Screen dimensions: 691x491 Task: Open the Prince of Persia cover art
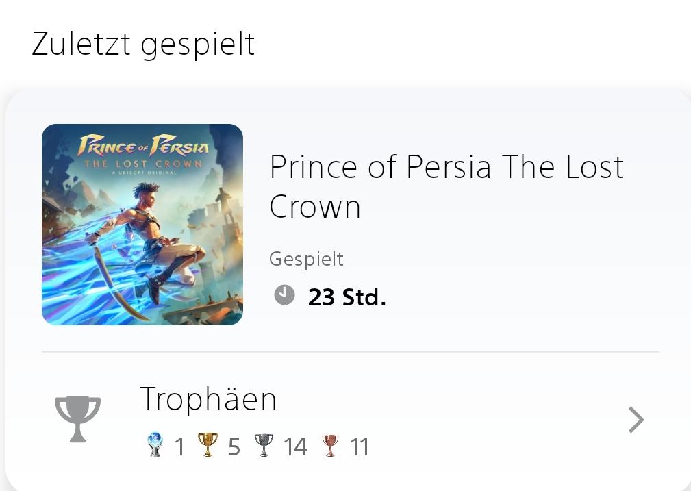142,225
